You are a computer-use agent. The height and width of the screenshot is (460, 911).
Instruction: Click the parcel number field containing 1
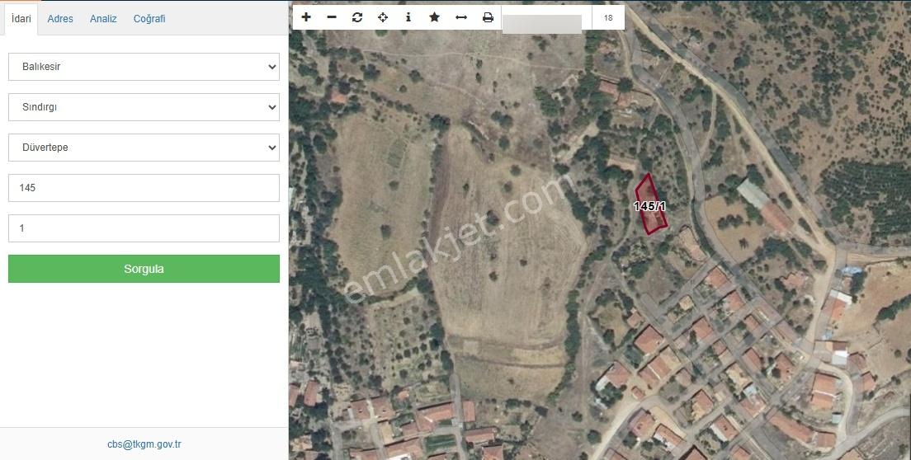[144, 228]
